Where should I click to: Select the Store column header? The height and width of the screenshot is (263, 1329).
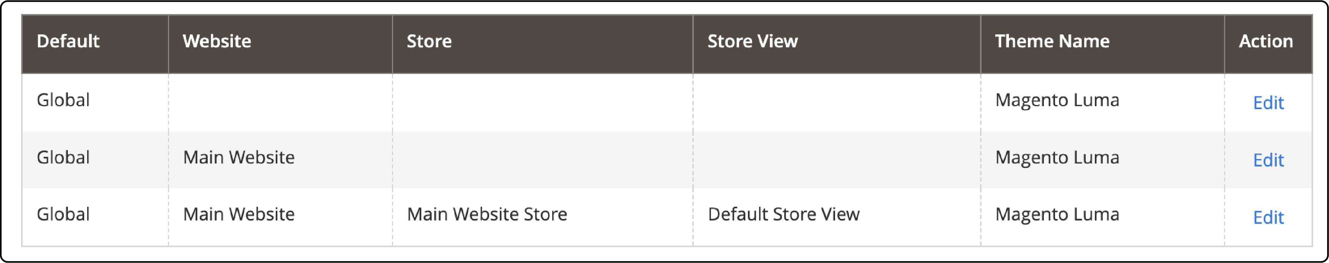tap(429, 41)
